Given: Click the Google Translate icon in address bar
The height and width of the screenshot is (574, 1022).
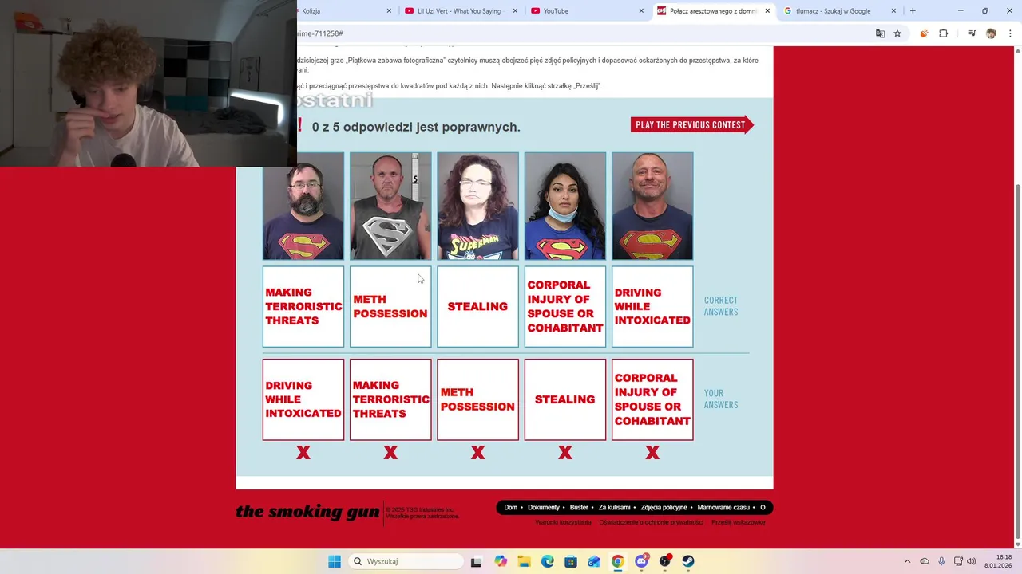Looking at the screenshot, I should [x=880, y=33].
